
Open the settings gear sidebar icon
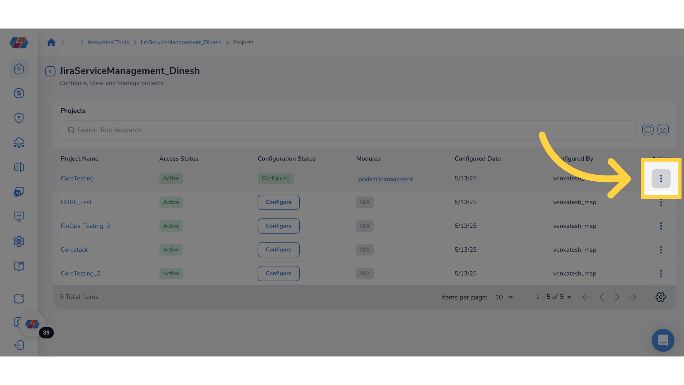pyautogui.click(x=19, y=241)
